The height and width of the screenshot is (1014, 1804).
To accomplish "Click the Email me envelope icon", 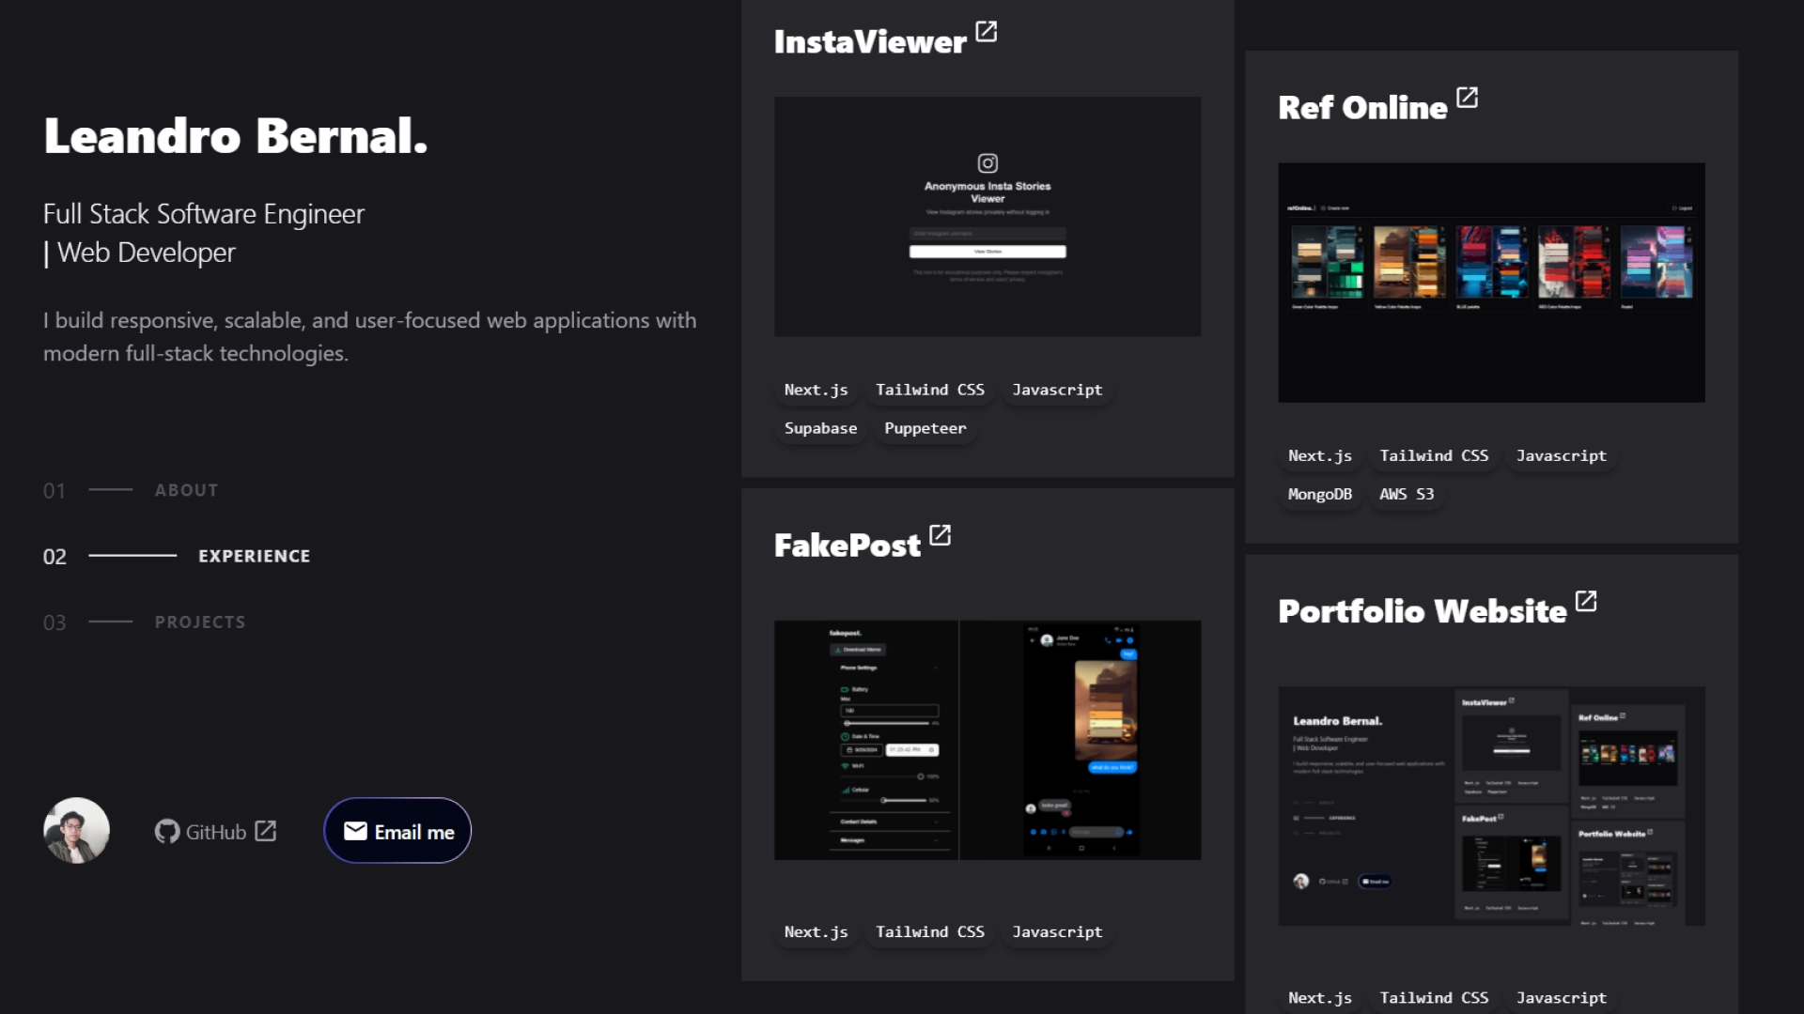I will [355, 831].
